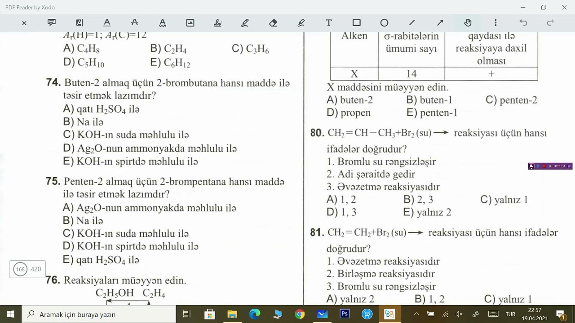This screenshot has height=323, width=575.
Task: Select the rectangle shape tool
Action: pyautogui.click(x=357, y=22)
